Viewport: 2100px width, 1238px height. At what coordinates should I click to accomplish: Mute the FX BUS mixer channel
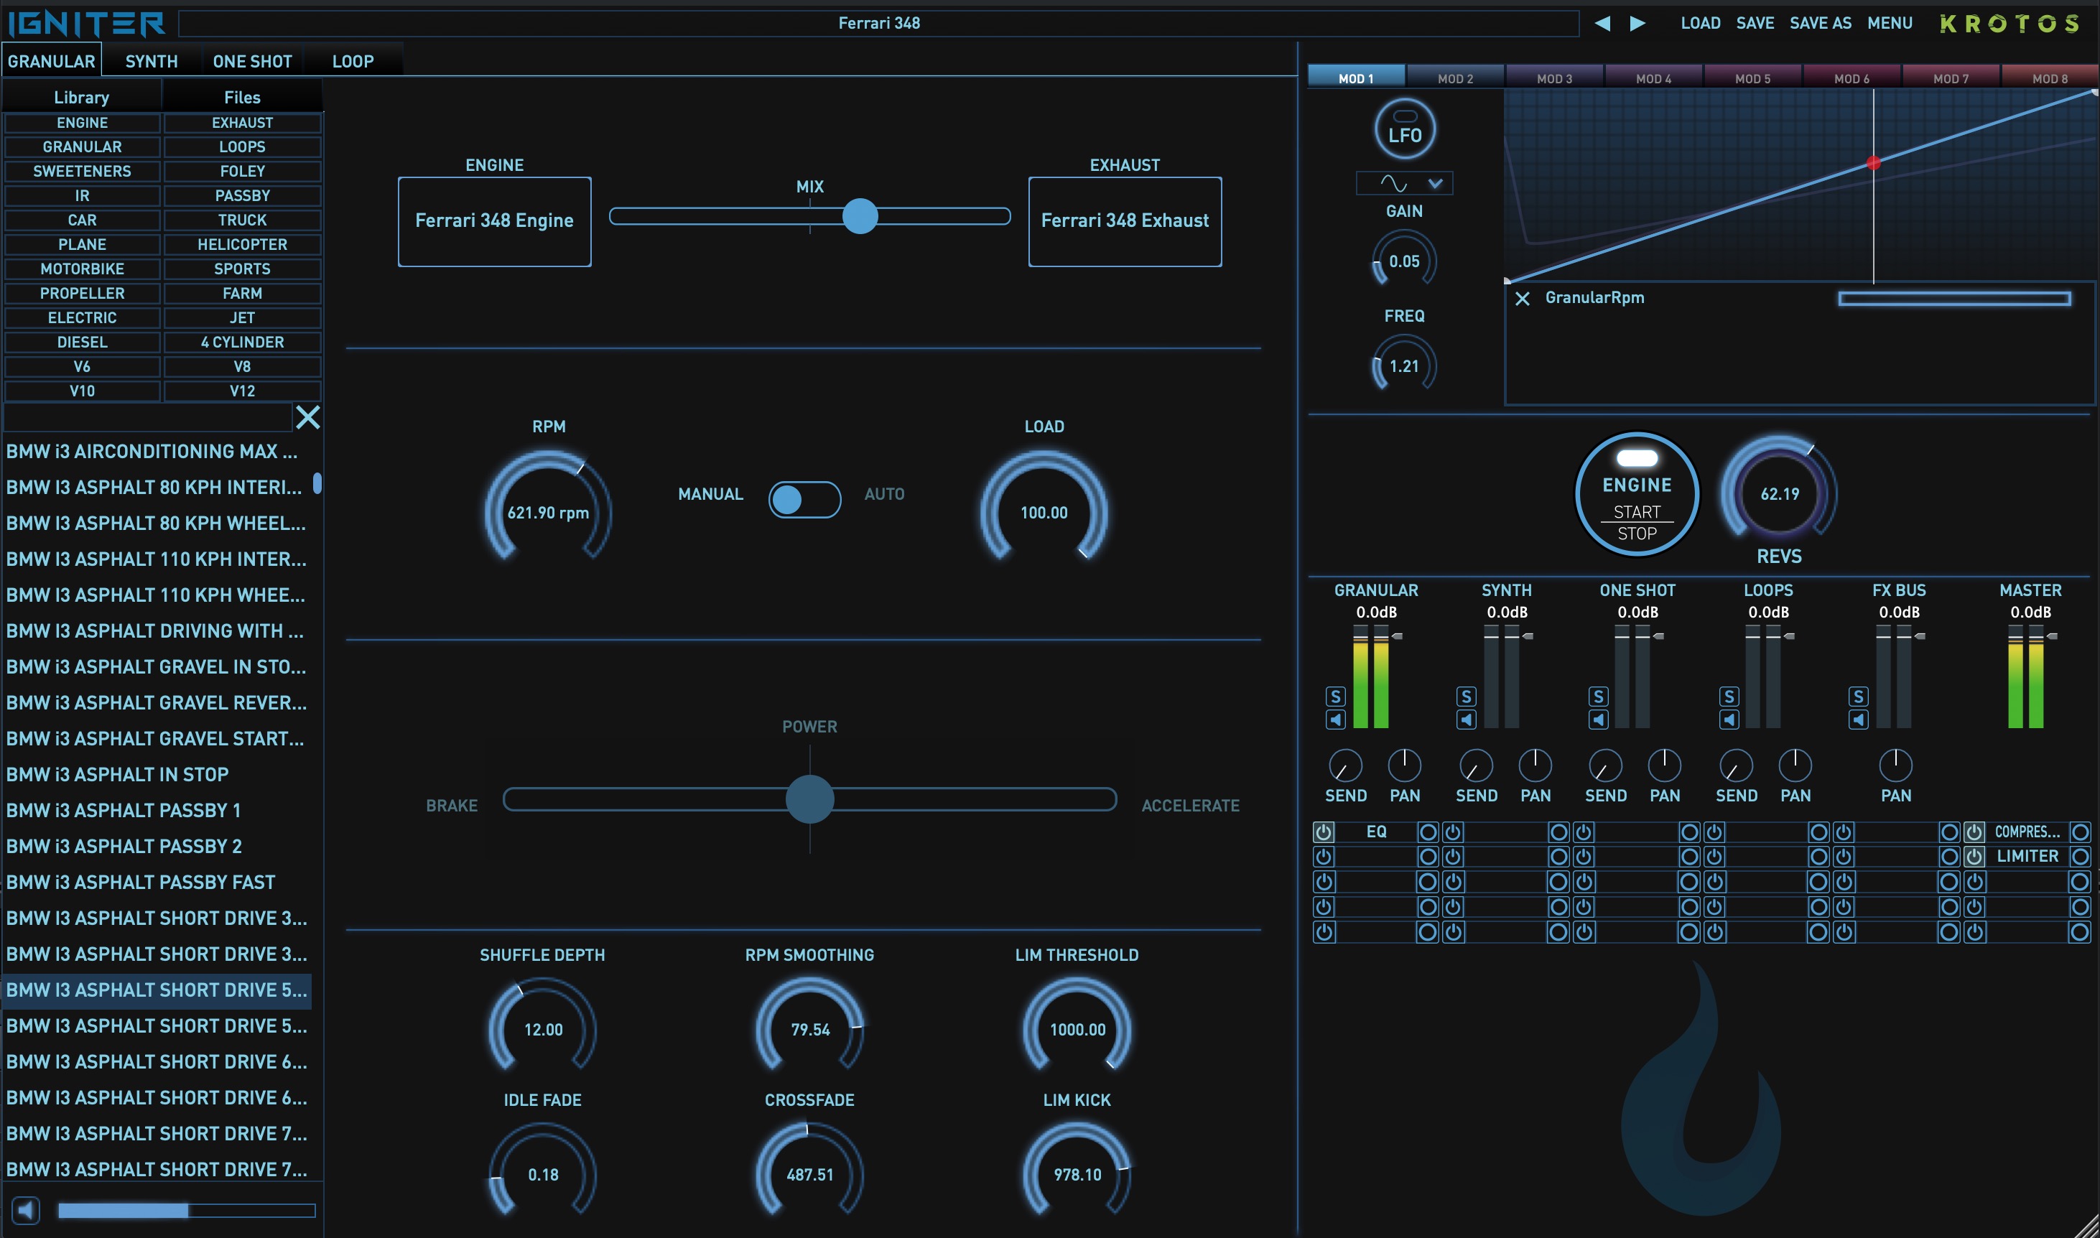tap(1859, 720)
